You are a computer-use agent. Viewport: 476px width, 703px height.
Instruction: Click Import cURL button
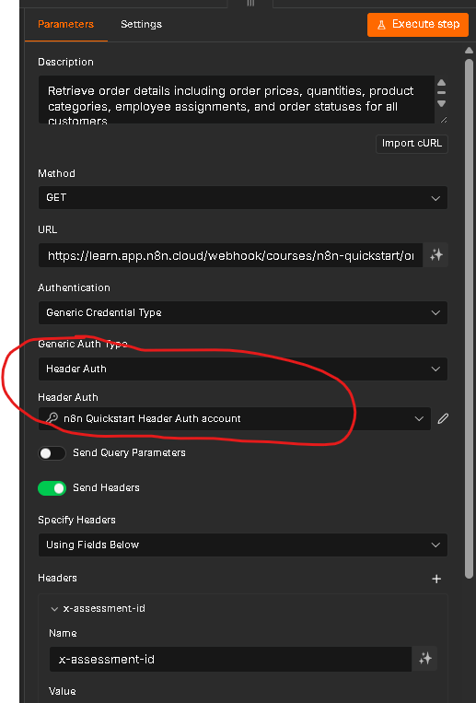click(412, 144)
